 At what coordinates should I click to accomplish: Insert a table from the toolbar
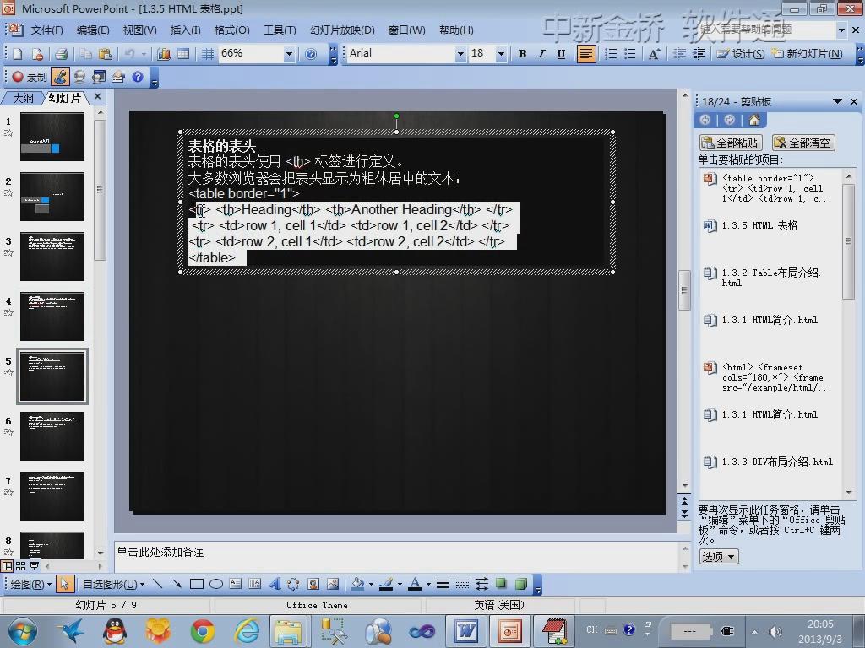(x=183, y=53)
